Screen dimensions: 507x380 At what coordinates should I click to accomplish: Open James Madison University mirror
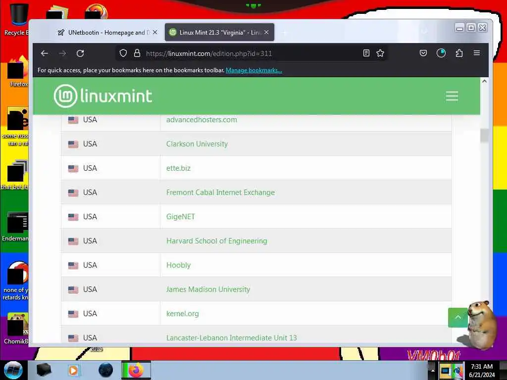(x=208, y=289)
